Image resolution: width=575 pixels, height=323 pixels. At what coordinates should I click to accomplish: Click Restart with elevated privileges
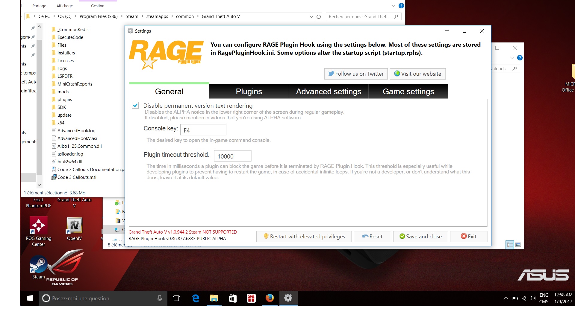[x=304, y=236]
